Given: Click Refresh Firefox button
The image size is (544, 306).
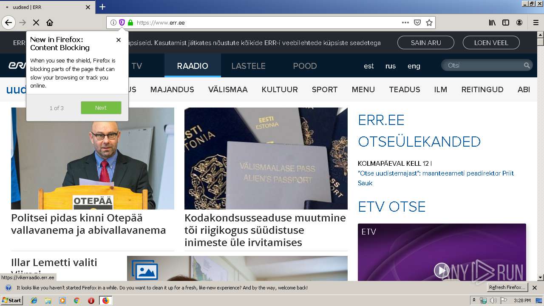Looking at the screenshot, I should [507, 287].
